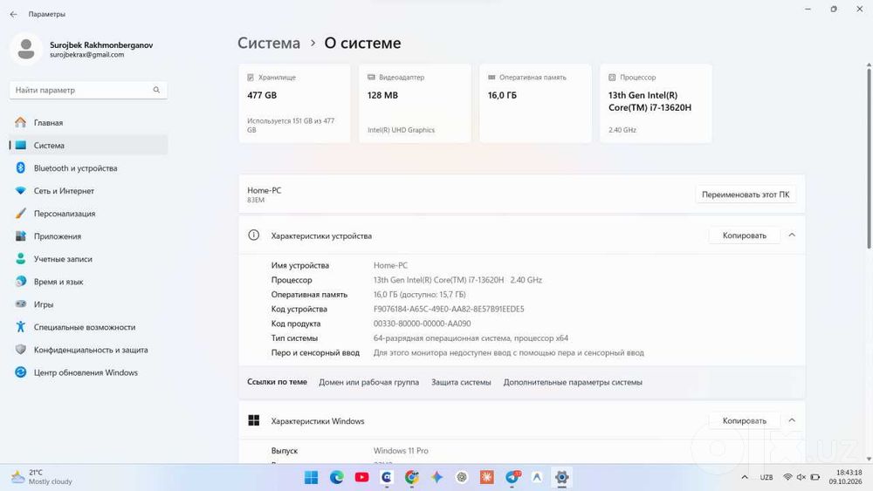Screen dimensions: 873x491
Task: Open Домен или рабочая группа link
Action: [368, 383]
